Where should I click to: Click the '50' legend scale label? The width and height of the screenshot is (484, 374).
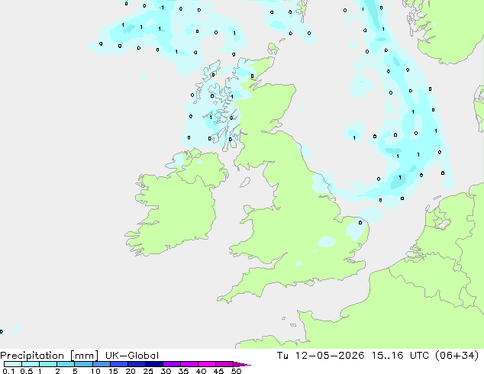coord(236,371)
